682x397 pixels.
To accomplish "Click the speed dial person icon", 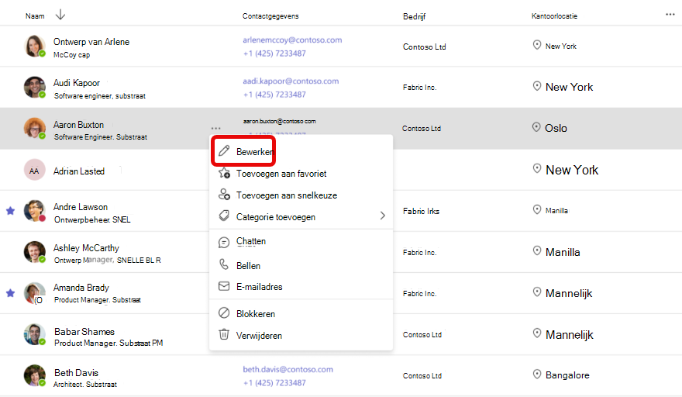I will click(225, 194).
